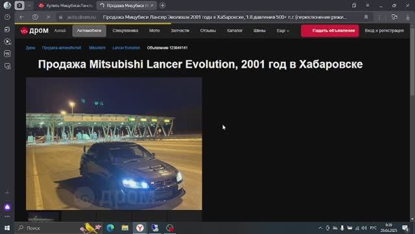Open File Explorer from taskbar

pos(125,228)
